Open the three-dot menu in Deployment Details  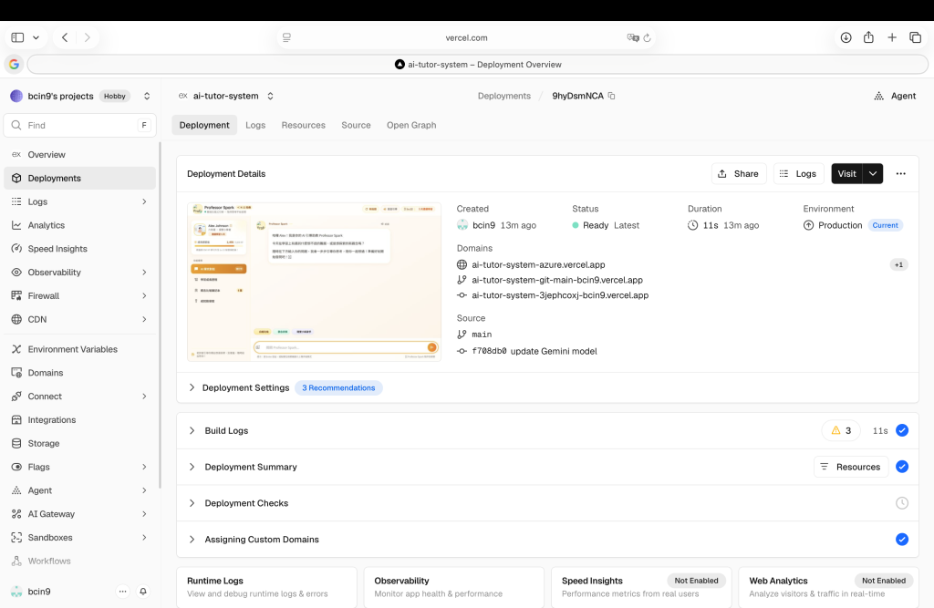[900, 174]
